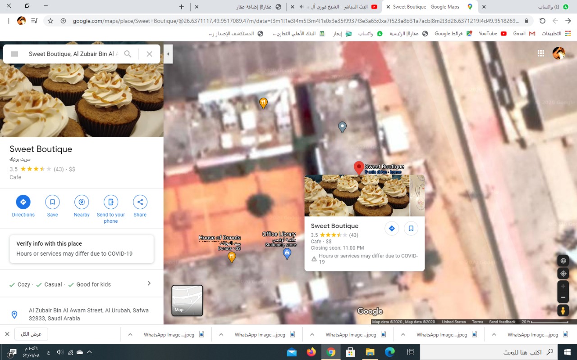Select the Nearby search icon
Screen dimensions: 577x360
[82, 202]
